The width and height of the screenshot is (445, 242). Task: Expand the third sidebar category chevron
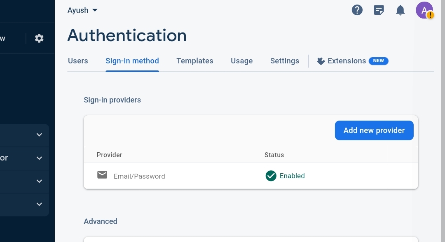coord(39,181)
